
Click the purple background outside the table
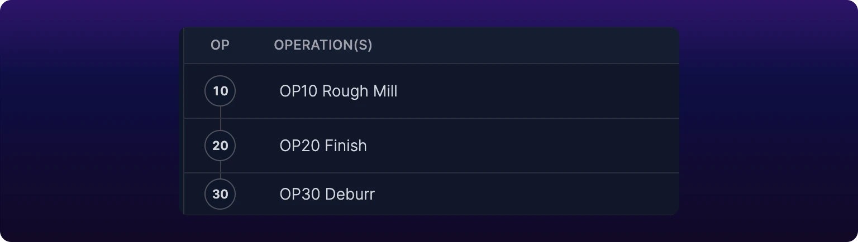[89, 121]
